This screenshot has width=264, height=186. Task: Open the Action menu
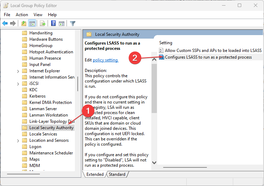22,15
